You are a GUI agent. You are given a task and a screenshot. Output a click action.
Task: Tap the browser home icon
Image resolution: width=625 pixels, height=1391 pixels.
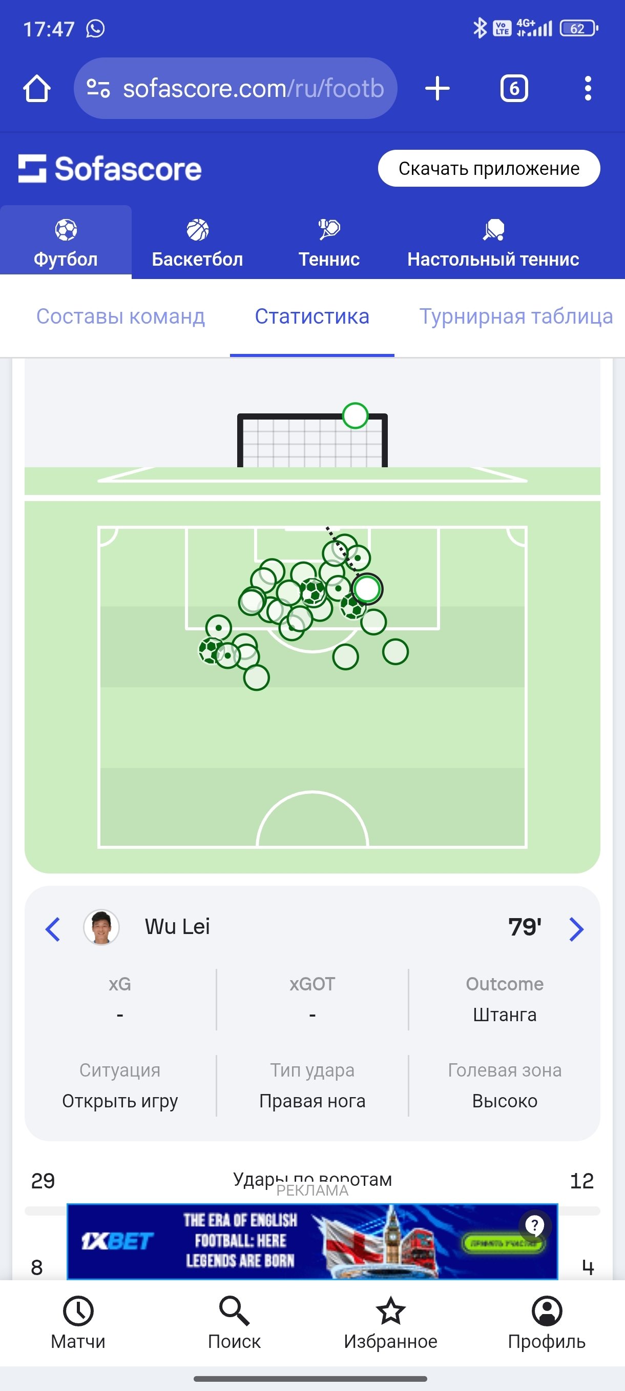tap(37, 89)
